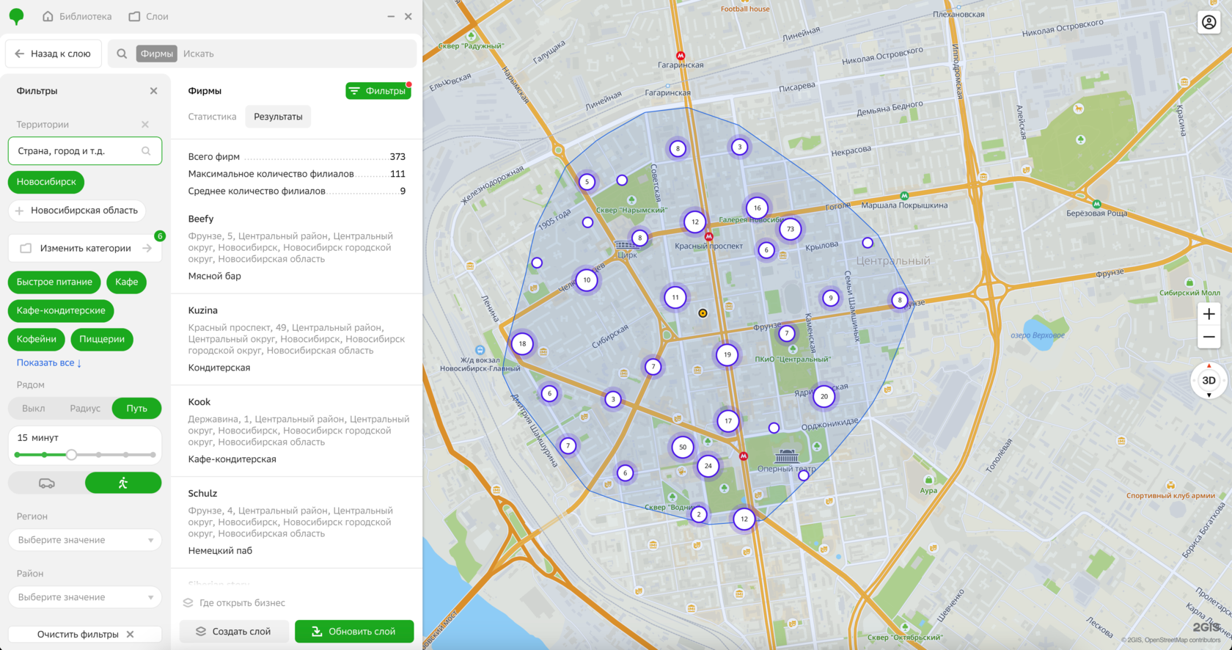This screenshot has width=1232, height=650.
Task: Close the Фильтры panel
Action: 153,91
